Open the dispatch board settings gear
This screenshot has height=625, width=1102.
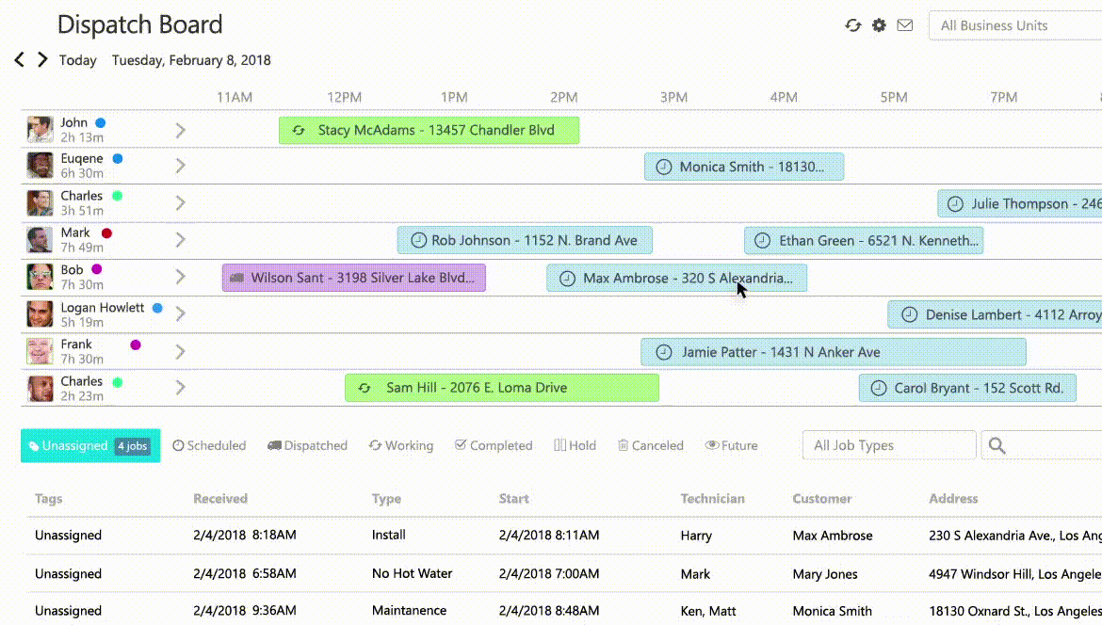pyautogui.click(x=879, y=26)
